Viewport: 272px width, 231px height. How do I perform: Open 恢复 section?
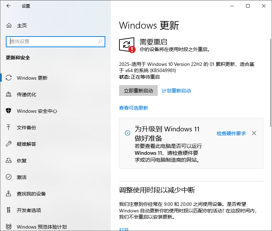pos(22,161)
